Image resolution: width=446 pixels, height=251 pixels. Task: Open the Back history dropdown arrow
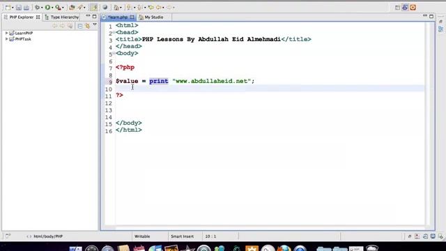click(163, 8)
